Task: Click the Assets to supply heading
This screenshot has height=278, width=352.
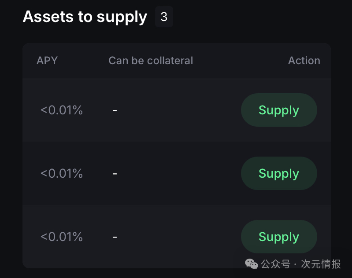Action: click(x=85, y=17)
